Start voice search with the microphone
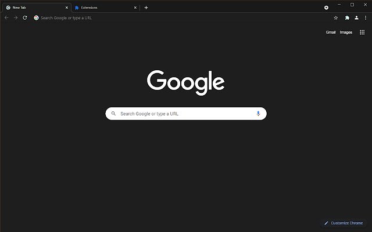 258,114
